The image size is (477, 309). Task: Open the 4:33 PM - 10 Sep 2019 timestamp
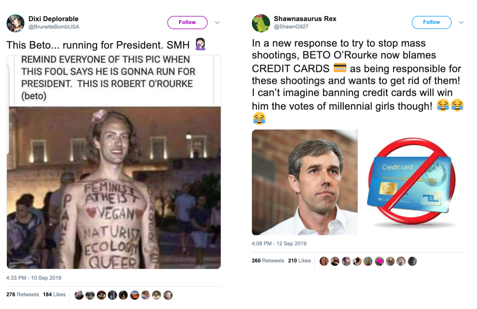[34, 278]
